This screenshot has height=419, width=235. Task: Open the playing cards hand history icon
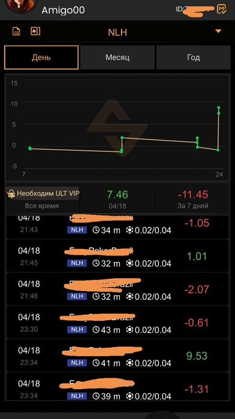click(35, 31)
